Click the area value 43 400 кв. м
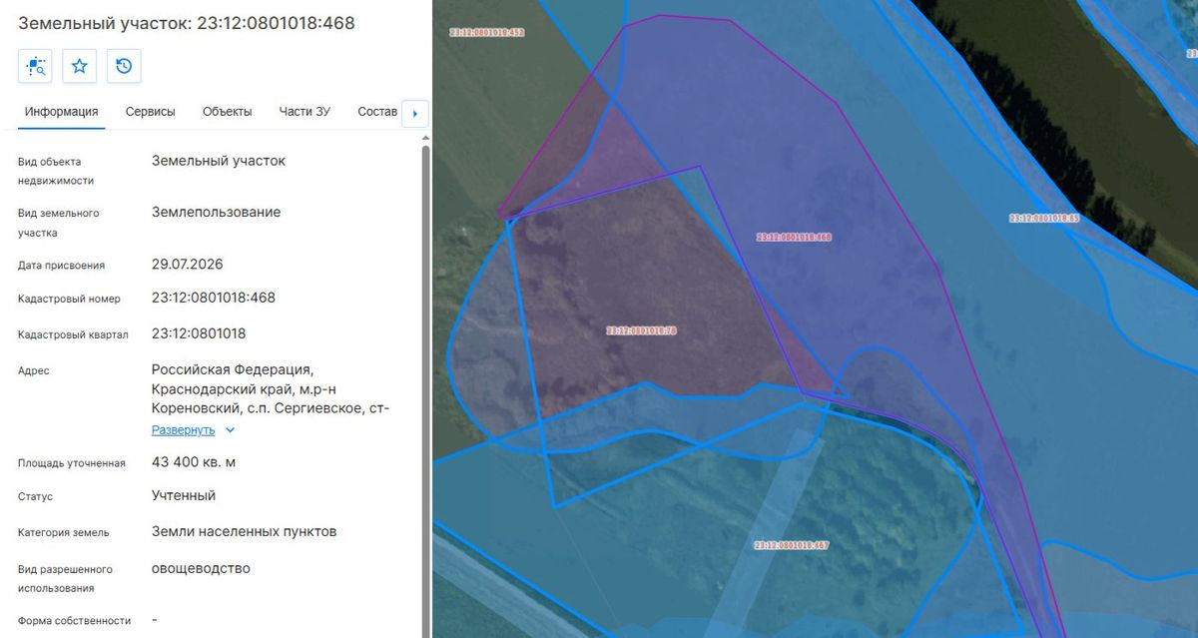 [194, 462]
